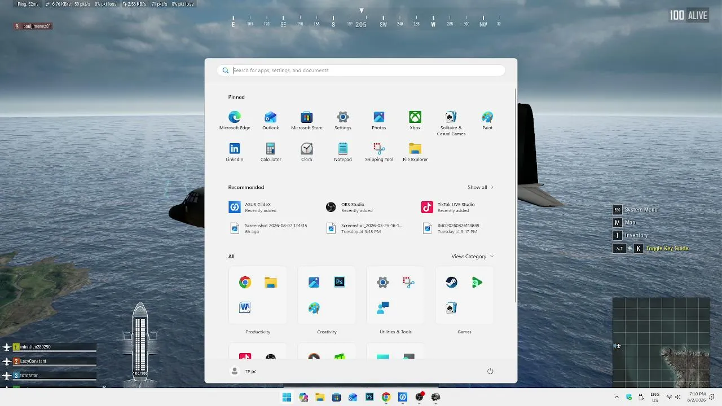Open Outlook from the taskbar
The image size is (722, 406).
(x=353, y=397)
